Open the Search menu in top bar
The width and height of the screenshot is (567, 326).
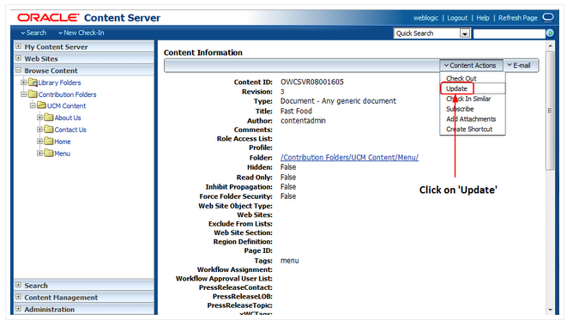(33, 33)
